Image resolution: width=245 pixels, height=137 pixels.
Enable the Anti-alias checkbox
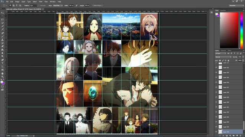39,6
